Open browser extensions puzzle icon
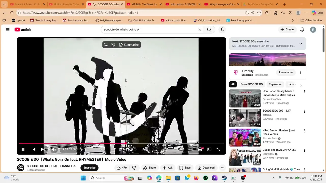This screenshot has width=326, height=183. coord(267,13)
